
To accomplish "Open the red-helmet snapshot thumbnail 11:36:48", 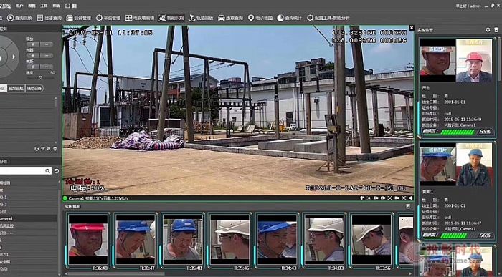I will point(87,240).
